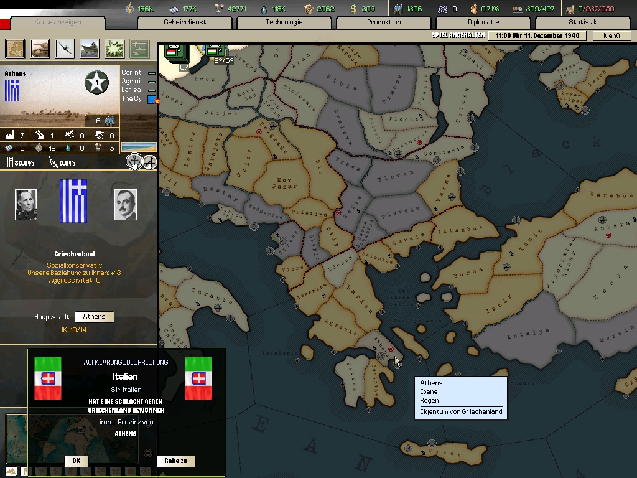Click the Greek head of state portrait
The height and width of the screenshot is (478, 637).
click(x=26, y=205)
